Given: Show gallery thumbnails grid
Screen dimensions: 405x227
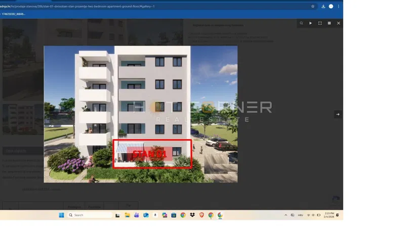Looking at the screenshot, I should tap(329, 23).
